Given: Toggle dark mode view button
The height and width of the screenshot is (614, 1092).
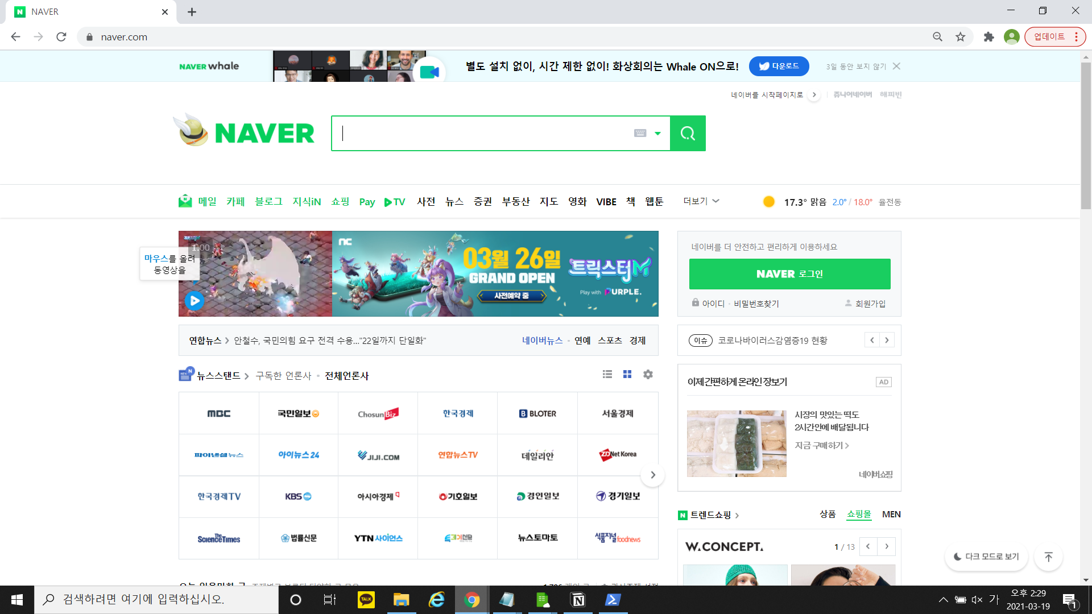Looking at the screenshot, I should (986, 557).
